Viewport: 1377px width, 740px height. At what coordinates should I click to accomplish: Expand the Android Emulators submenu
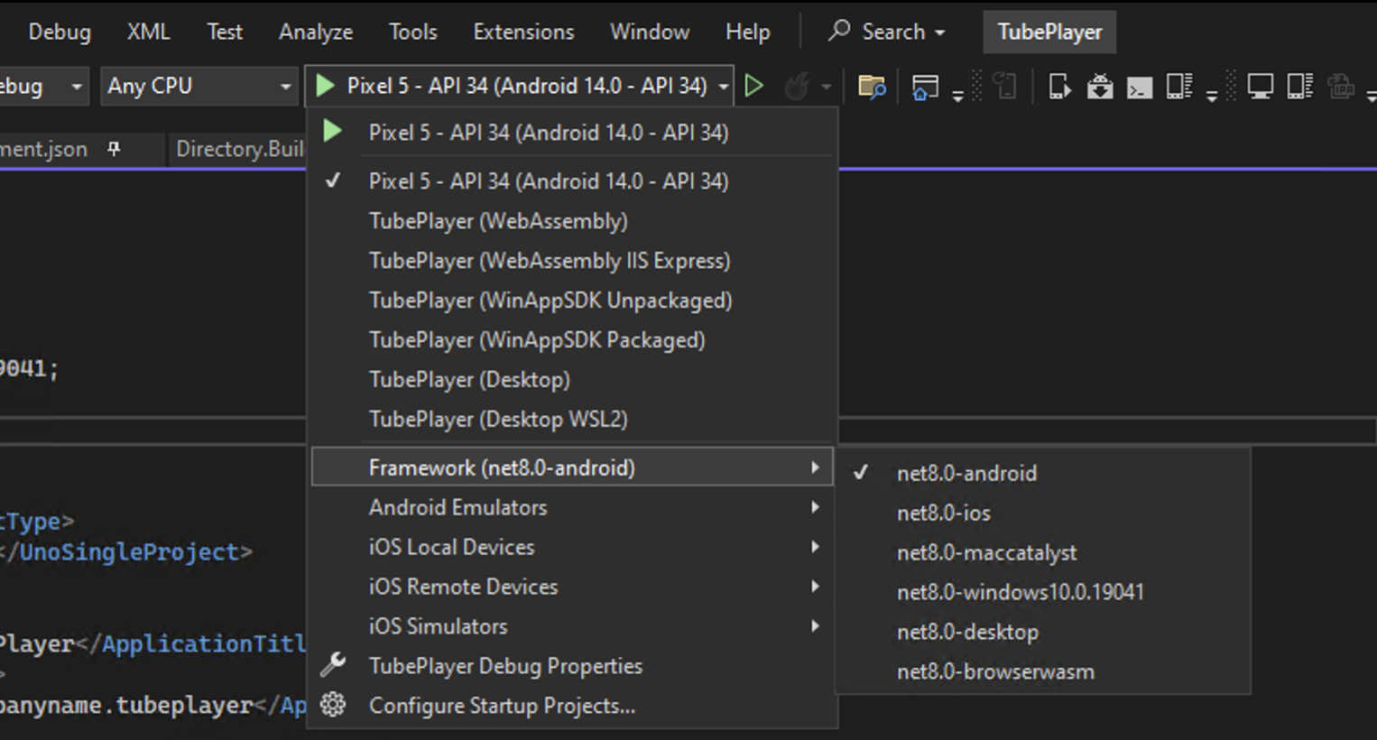457,507
